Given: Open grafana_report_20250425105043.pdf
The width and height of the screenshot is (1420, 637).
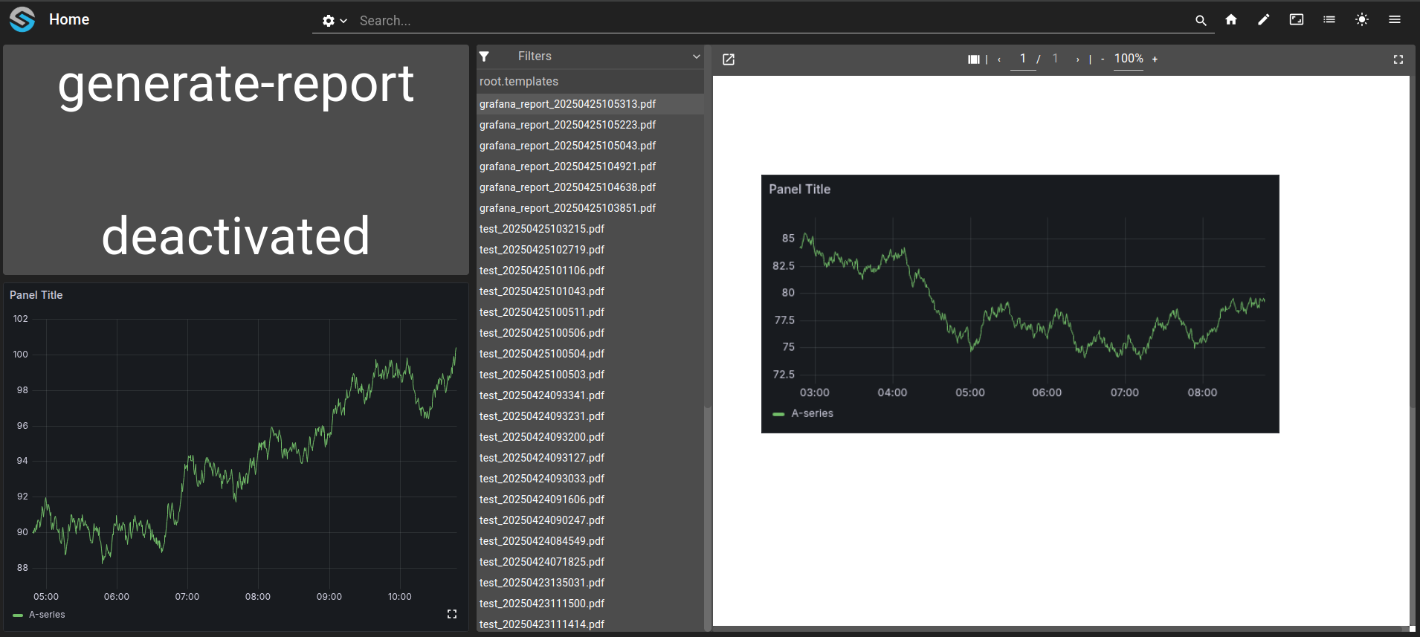Looking at the screenshot, I should point(590,146).
